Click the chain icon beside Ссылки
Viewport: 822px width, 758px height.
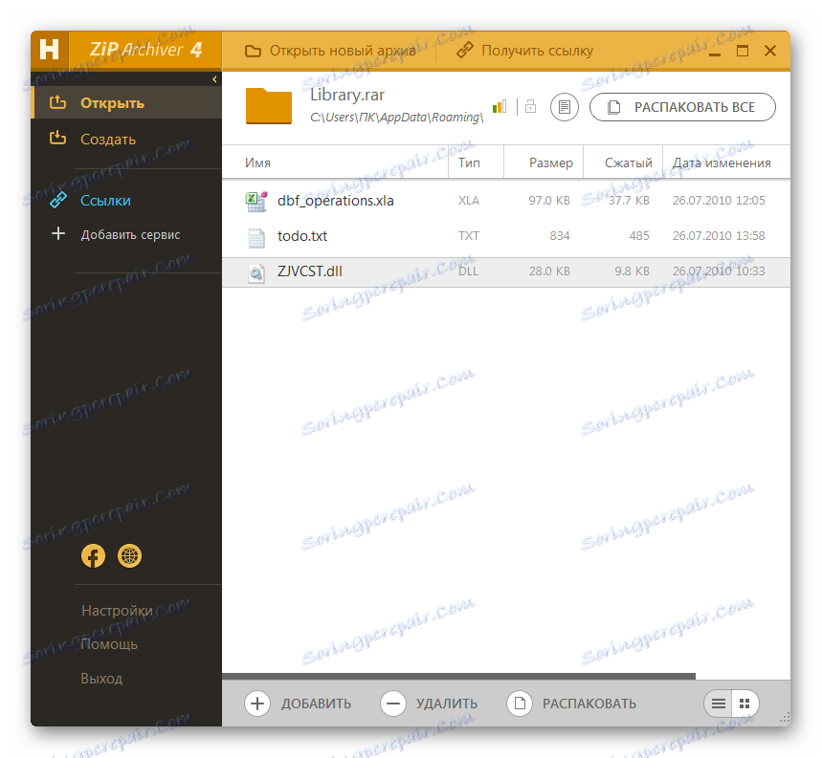click(58, 200)
